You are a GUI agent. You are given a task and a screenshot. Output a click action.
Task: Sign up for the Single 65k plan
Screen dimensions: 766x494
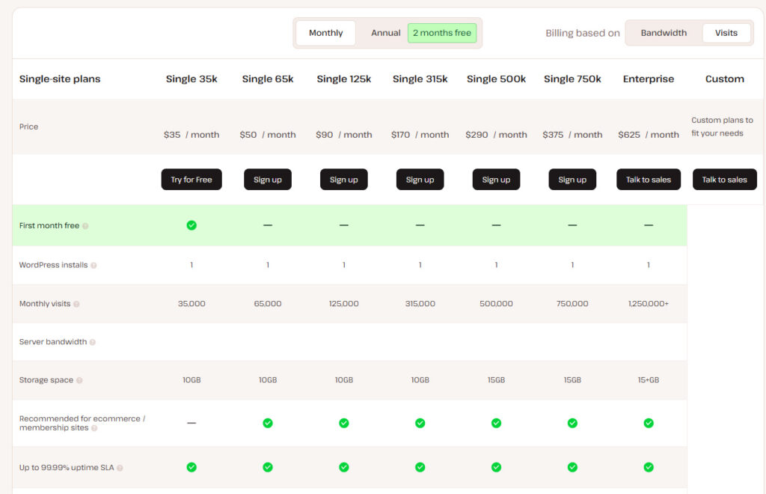click(x=267, y=180)
